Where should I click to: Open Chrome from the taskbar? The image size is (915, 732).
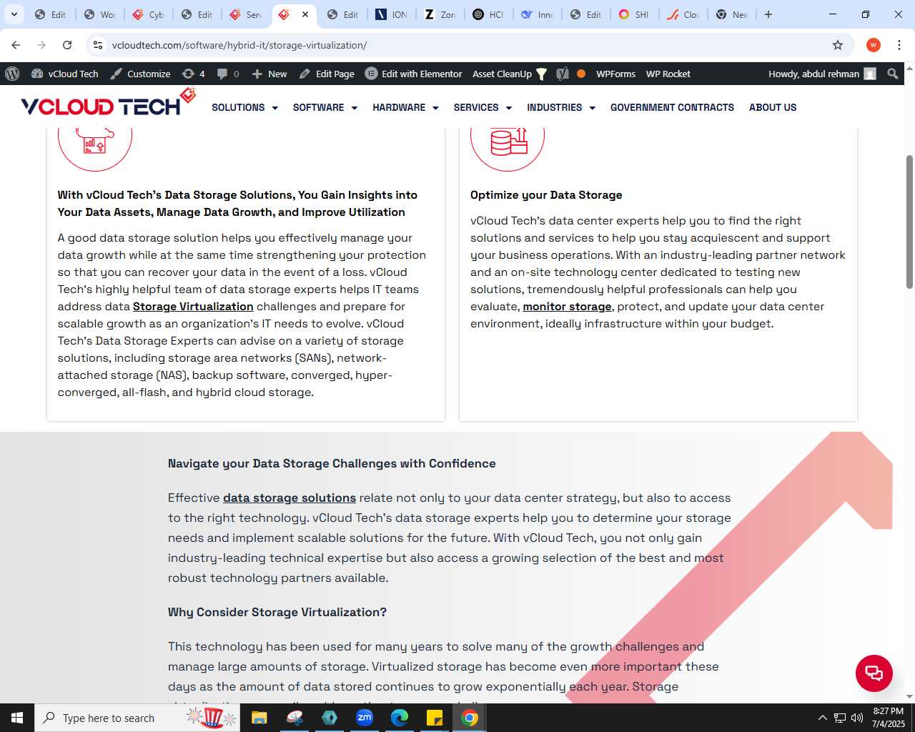point(470,718)
